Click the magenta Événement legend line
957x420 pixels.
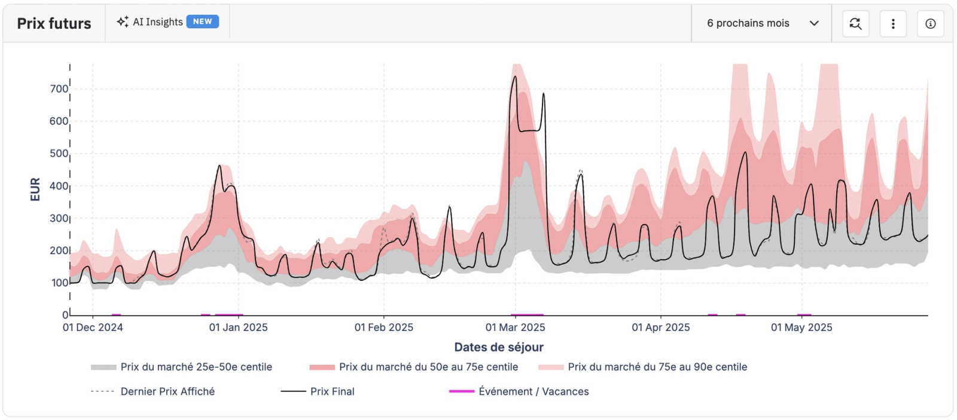pos(461,391)
